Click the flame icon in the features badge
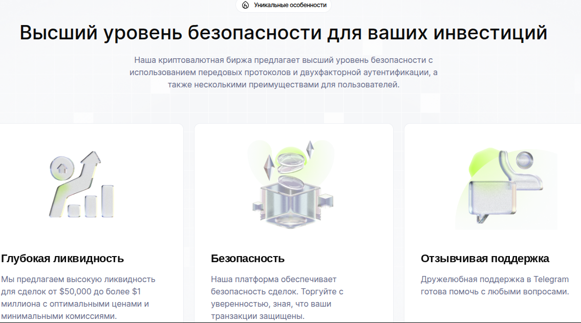581x323 pixels. tap(245, 5)
